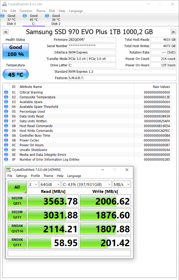This screenshot has width=179, height=280.
Task: Click status orb for Percentage Used row
Action: 6,111
